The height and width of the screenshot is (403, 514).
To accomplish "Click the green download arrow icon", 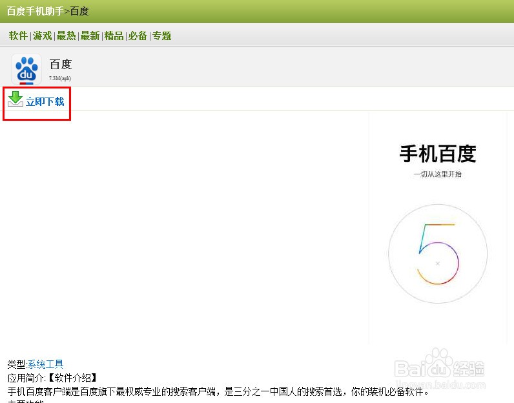I will pyautogui.click(x=15, y=99).
